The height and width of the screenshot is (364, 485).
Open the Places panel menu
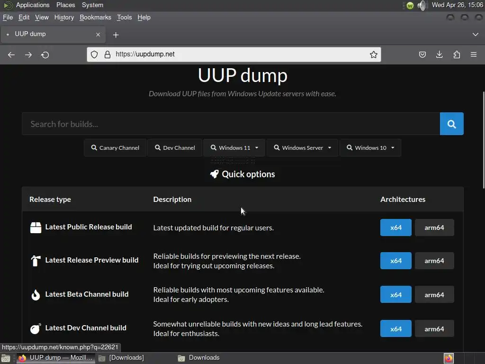[65, 5]
